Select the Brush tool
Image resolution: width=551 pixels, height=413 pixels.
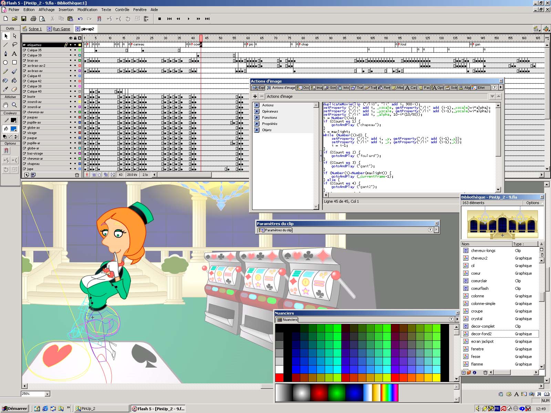(14, 72)
